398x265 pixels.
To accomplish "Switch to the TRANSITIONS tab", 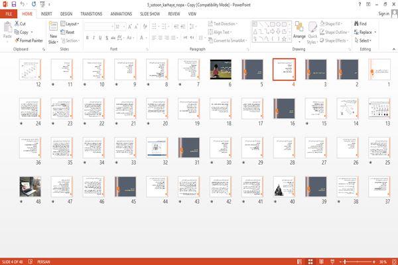I will click(x=92, y=14).
